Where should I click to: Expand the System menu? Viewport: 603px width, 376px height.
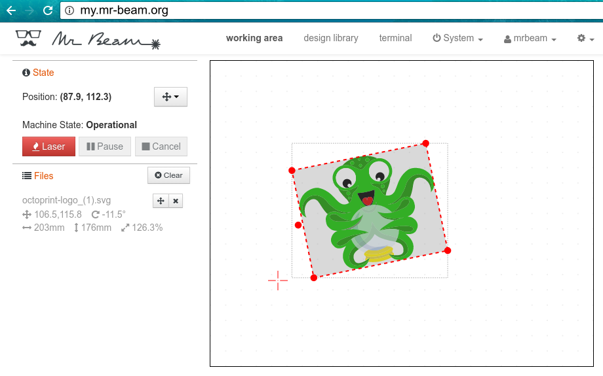point(457,38)
